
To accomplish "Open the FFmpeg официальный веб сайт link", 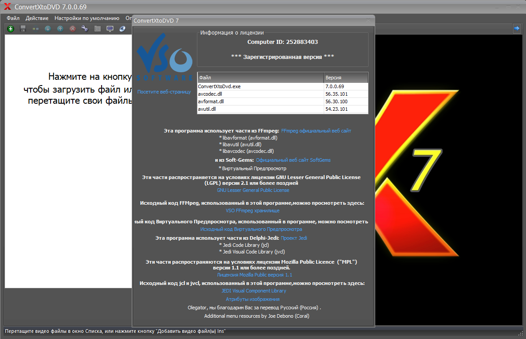I will 316,131.
